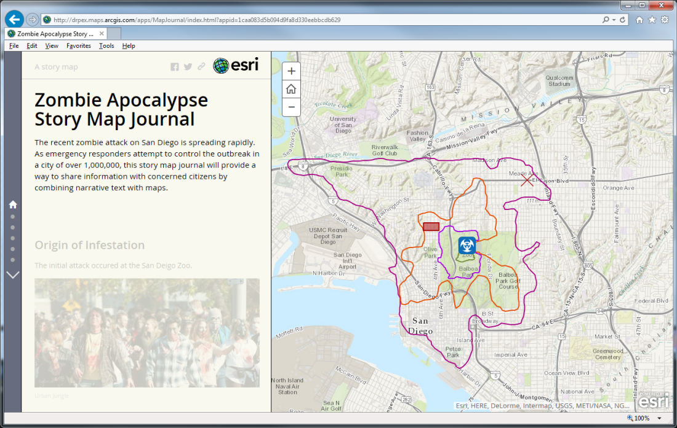Viewport: 677px width, 428px height.
Task: Select the fourth section navigation dot
Action: click(12, 249)
